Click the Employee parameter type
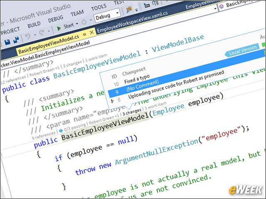This screenshot has width=266, height=199. click(168, 110)
